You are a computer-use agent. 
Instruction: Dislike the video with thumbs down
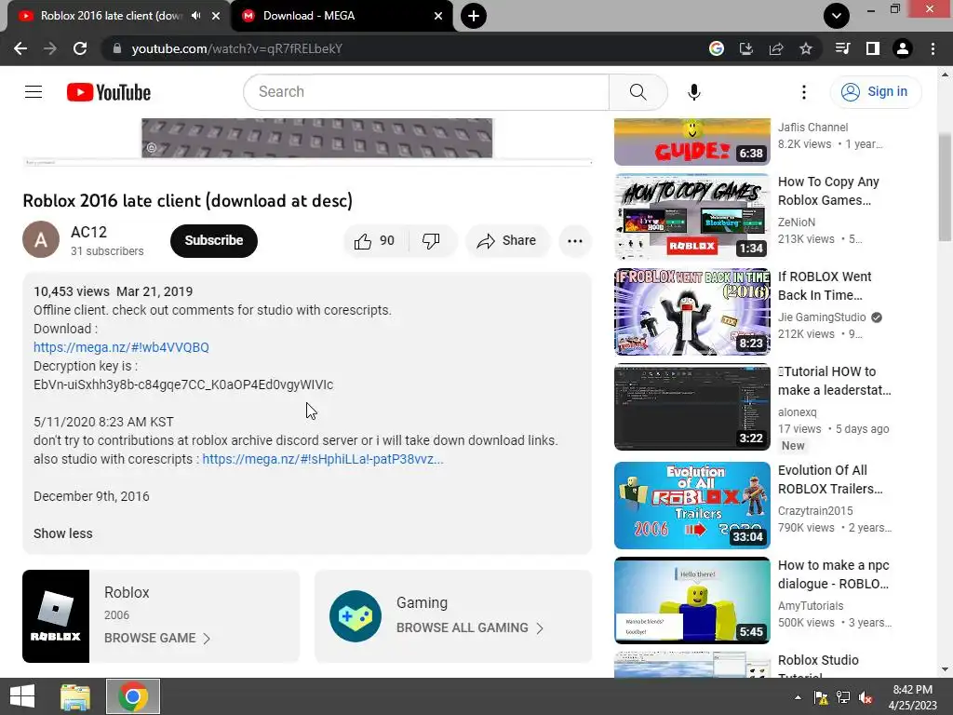point(432,241)
